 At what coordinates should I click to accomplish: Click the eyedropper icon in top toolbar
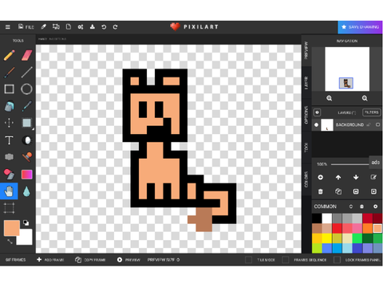pos(43,27)
